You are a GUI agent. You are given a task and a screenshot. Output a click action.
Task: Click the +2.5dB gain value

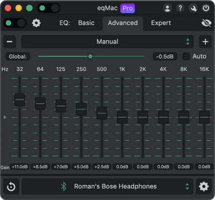102,167
